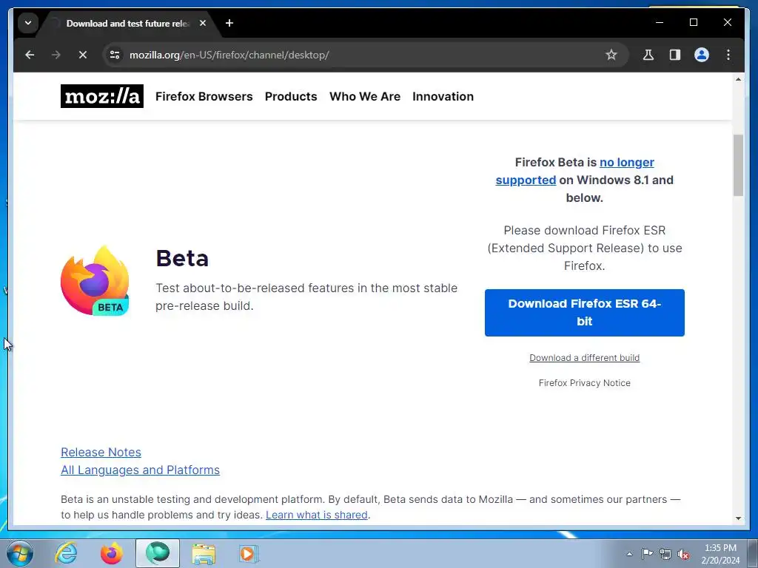Open All Languages and Platforms link

(x=140, y=470)
